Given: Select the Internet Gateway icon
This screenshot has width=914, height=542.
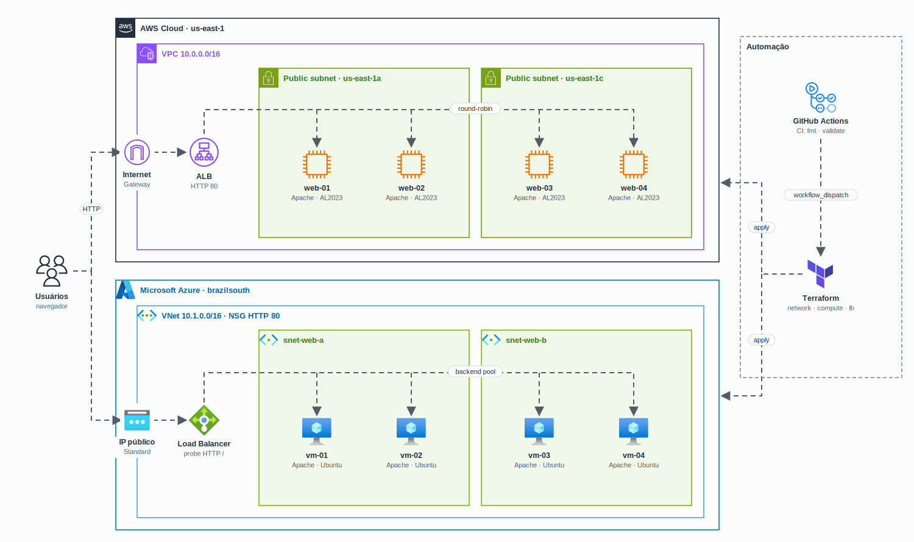Looking at the screenshot, I should pos(137,152).
